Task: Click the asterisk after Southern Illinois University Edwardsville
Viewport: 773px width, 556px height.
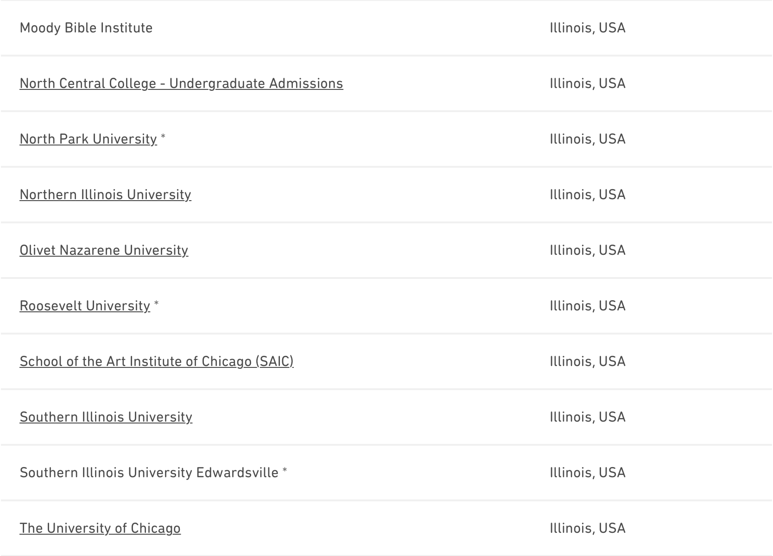Action: (x=285, y=471)
